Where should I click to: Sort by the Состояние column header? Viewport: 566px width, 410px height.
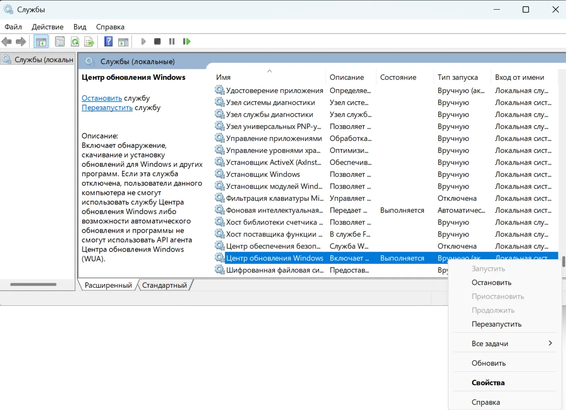click(x=404, y=77)
